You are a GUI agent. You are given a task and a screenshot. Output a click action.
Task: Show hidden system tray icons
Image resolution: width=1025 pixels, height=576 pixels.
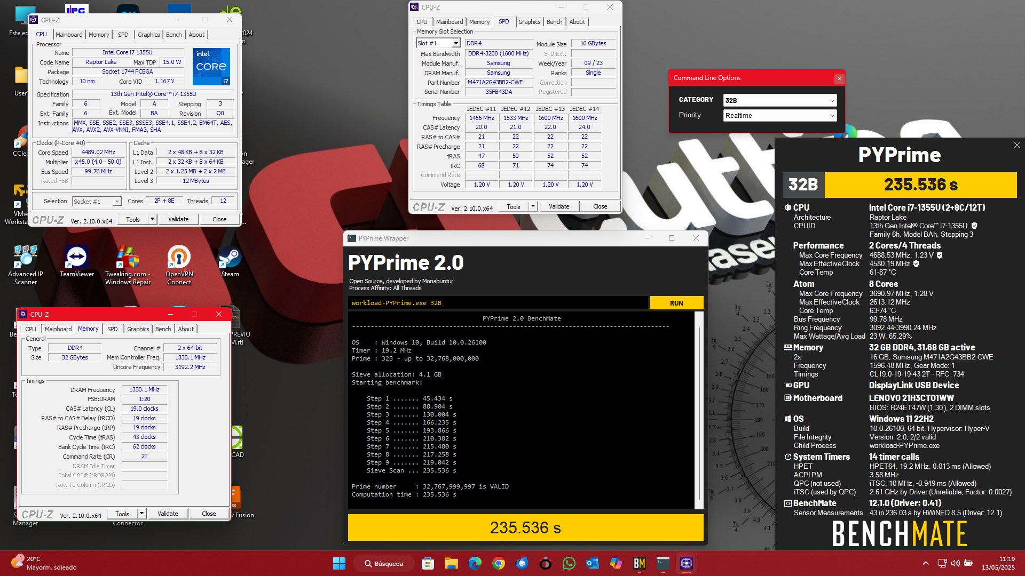(x=925, y=563)
